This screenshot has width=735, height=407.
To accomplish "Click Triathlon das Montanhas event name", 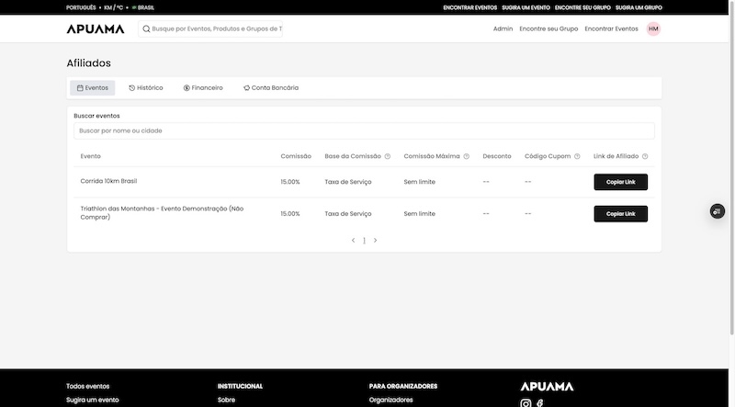I will (162, 213).
